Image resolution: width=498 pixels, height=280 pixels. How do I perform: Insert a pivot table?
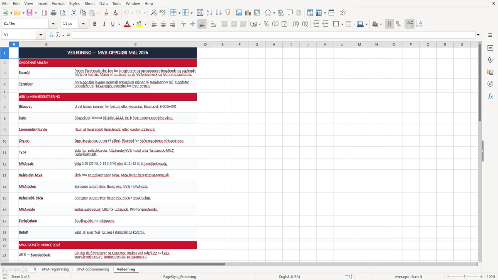coord(257,13)
